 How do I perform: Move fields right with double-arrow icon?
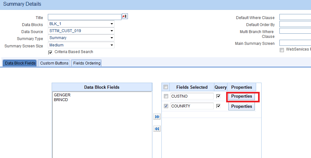coord(157,117)
